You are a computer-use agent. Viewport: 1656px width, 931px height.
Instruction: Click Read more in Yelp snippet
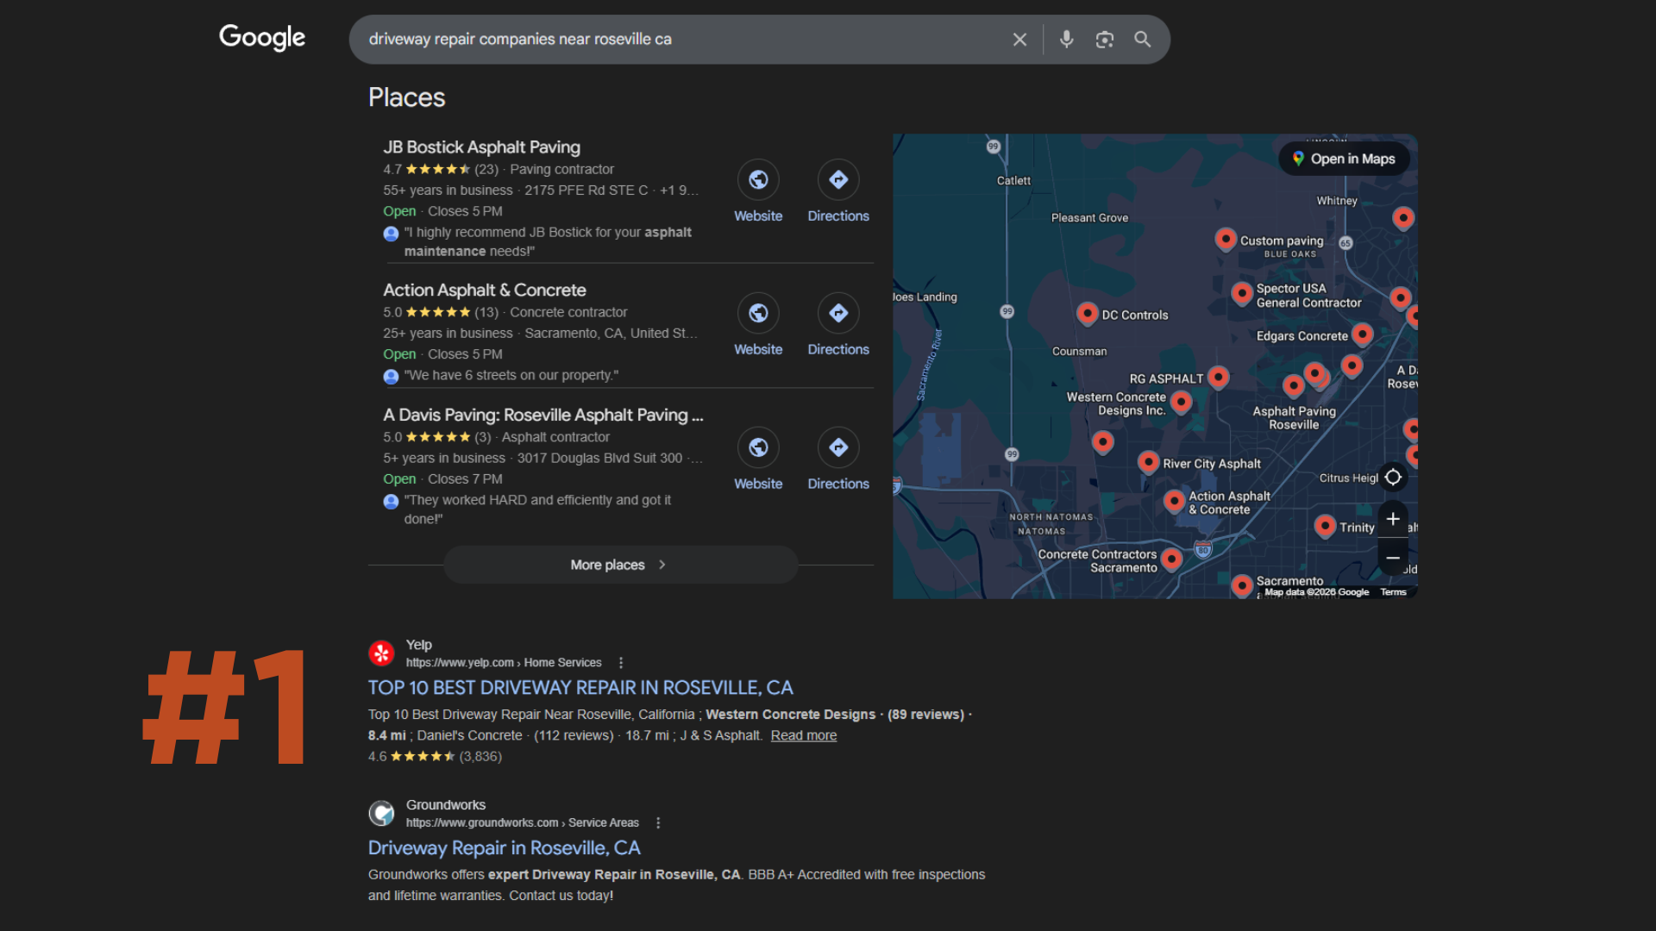click(x=803, y=735)
